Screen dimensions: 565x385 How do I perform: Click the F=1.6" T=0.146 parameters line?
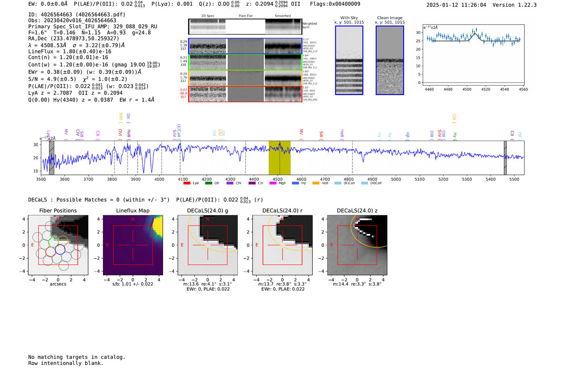90,33
